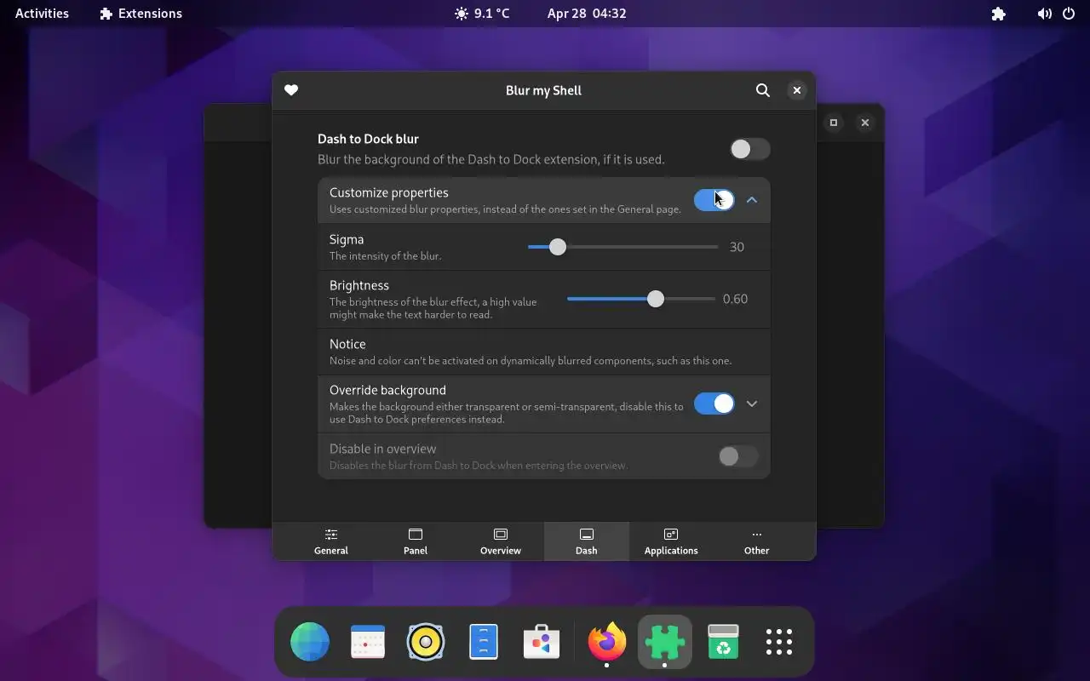Screen dimensions: 1090x681
Task: Open Activities overview
Action: pos(42,14)
